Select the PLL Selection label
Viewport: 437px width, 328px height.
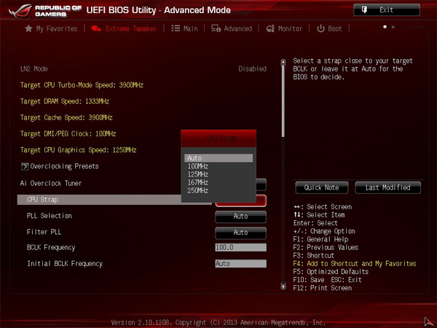(x=50, y=216)
